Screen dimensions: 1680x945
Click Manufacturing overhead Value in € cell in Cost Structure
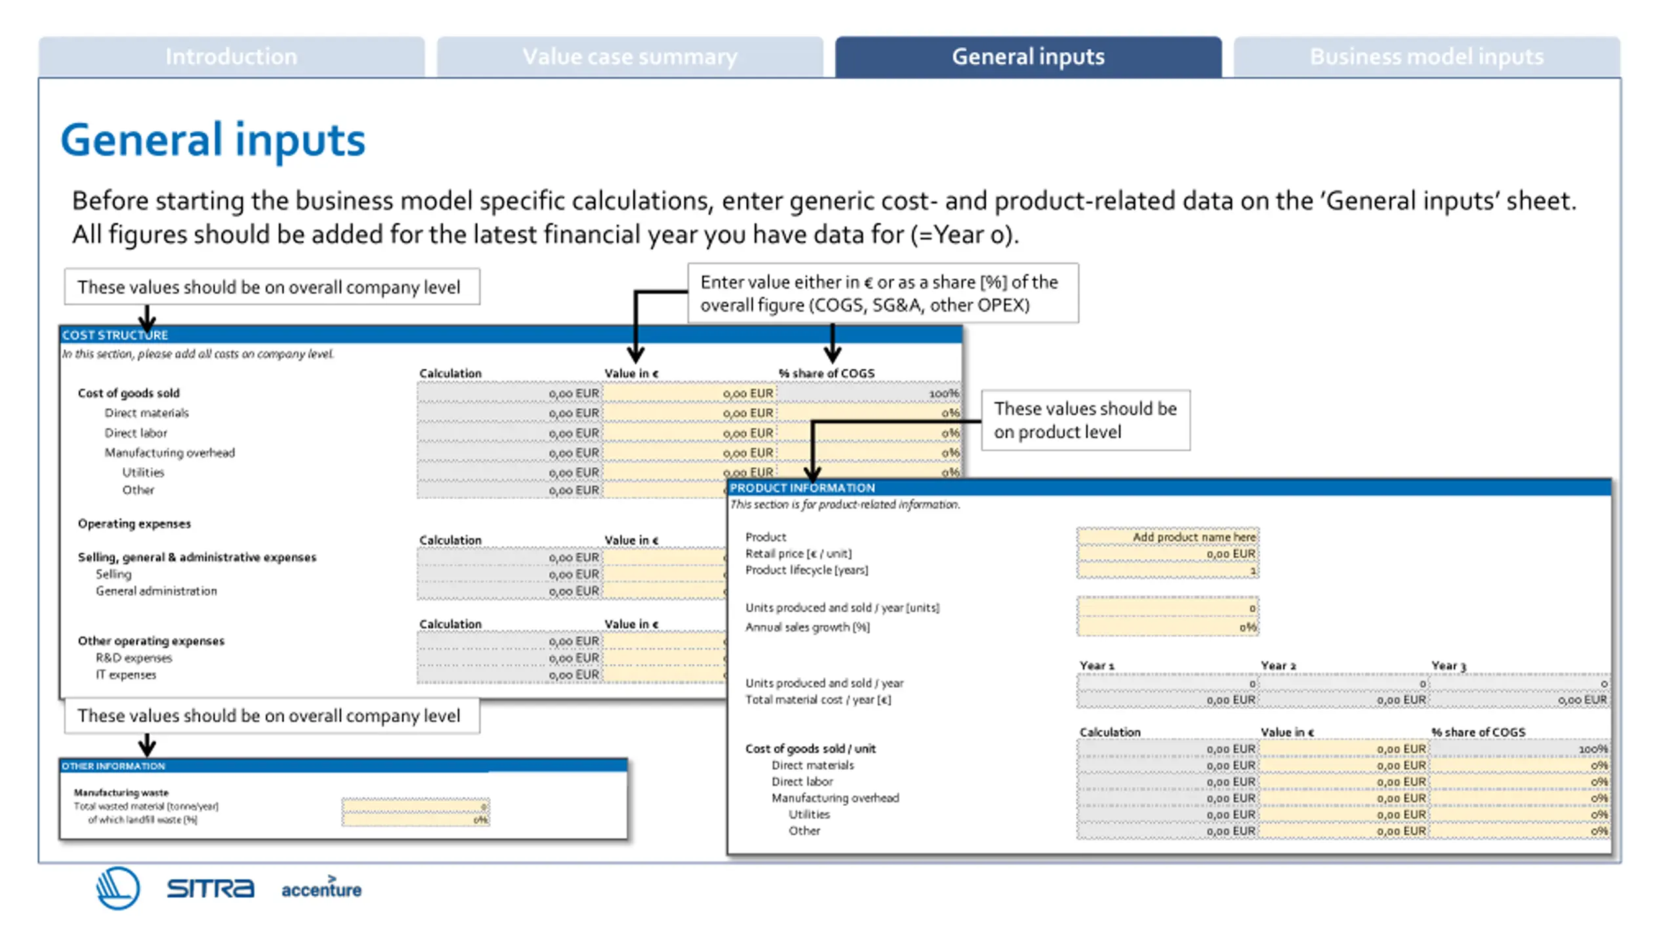click(689, 453)
